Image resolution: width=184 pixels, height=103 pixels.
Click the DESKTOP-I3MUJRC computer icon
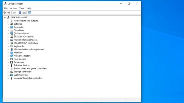(x=8, y=17)
